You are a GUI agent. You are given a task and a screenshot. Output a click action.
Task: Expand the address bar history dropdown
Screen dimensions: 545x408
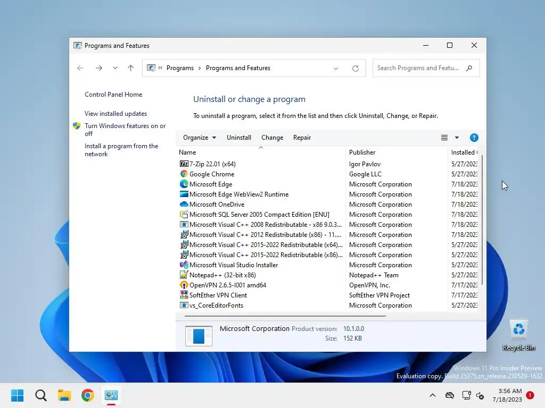click(x=336, y=69)
